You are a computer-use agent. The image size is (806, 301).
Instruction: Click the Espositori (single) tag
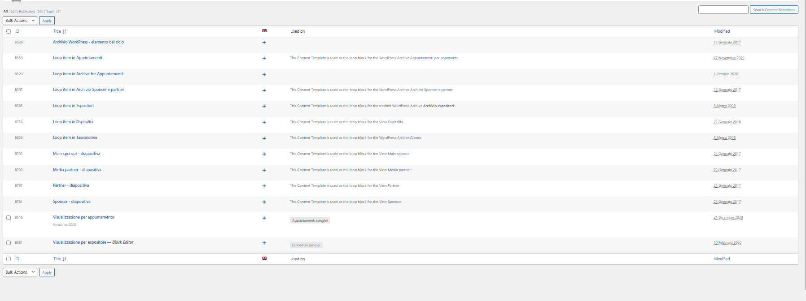coord(306,245)
